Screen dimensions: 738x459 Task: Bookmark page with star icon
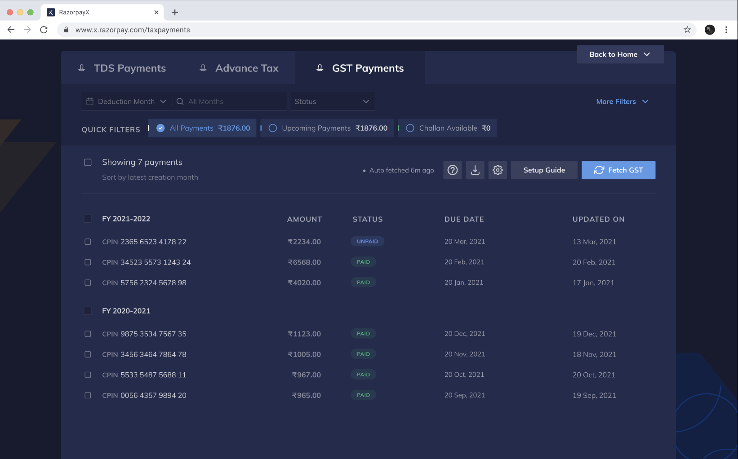[687, 30]
